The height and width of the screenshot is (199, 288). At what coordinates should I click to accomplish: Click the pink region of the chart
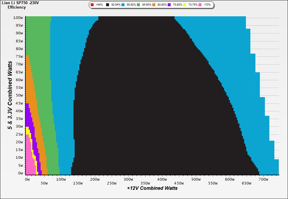29,160
